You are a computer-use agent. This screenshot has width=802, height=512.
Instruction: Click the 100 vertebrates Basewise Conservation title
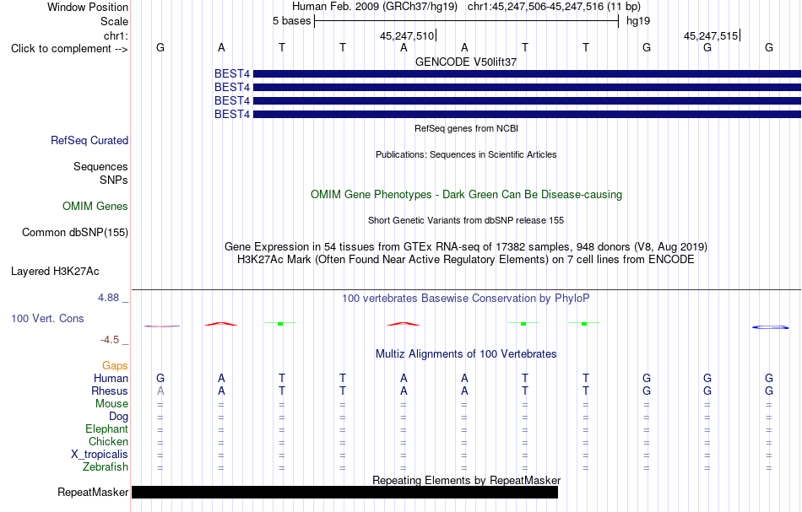point(466,299)
